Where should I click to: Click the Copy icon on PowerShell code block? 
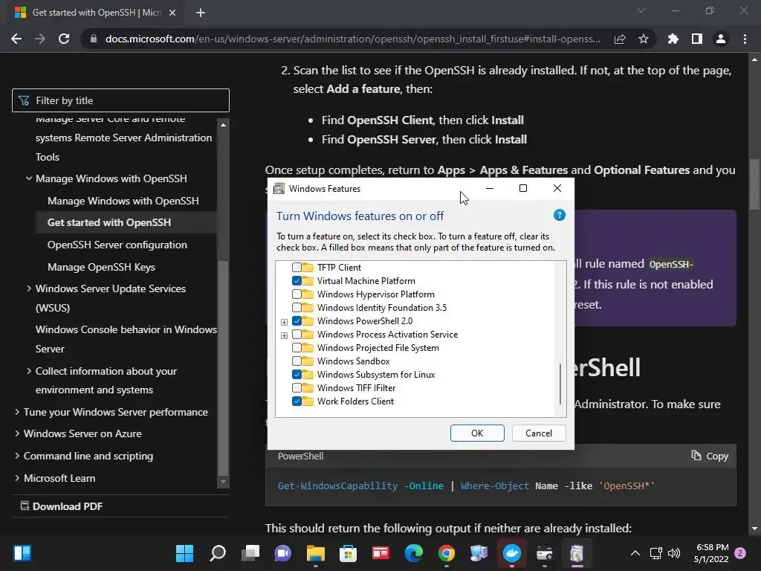[x=696, y=456]
